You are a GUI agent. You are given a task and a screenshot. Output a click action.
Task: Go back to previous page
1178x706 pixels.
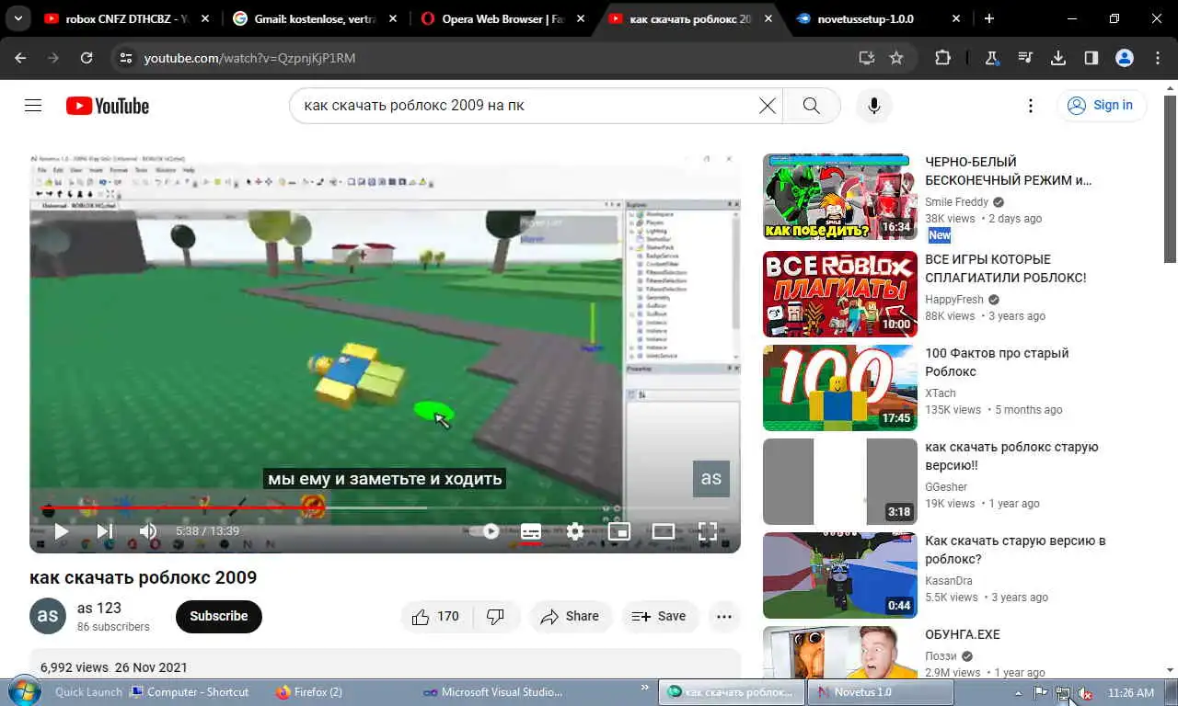[x=20, y=58]
